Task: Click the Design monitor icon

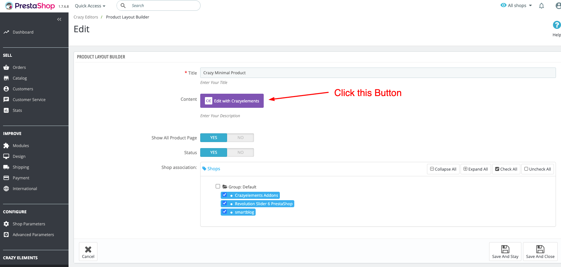Action: coord(6,157)
